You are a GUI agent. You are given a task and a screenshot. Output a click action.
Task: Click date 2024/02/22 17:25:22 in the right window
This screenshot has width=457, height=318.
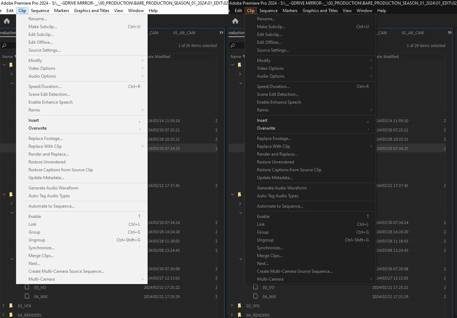(x=390, y=287)
